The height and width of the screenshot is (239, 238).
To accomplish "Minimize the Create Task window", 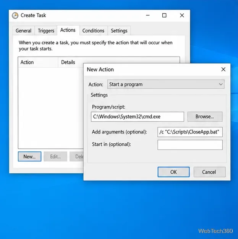I will click(148, 15).
